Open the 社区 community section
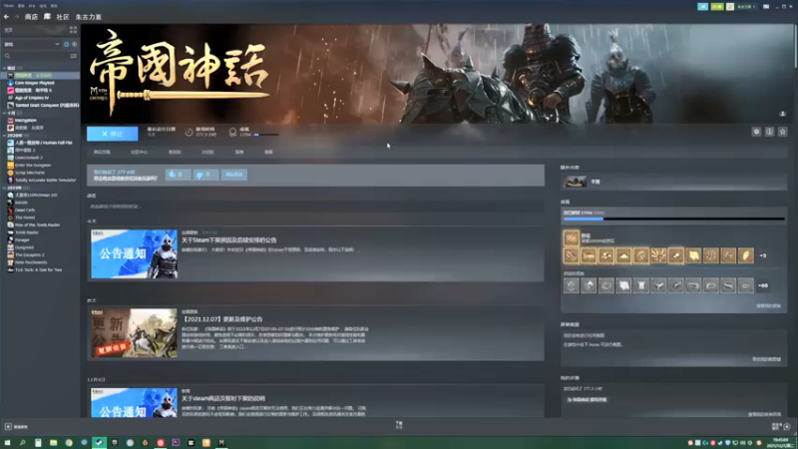 click(63, 17)
